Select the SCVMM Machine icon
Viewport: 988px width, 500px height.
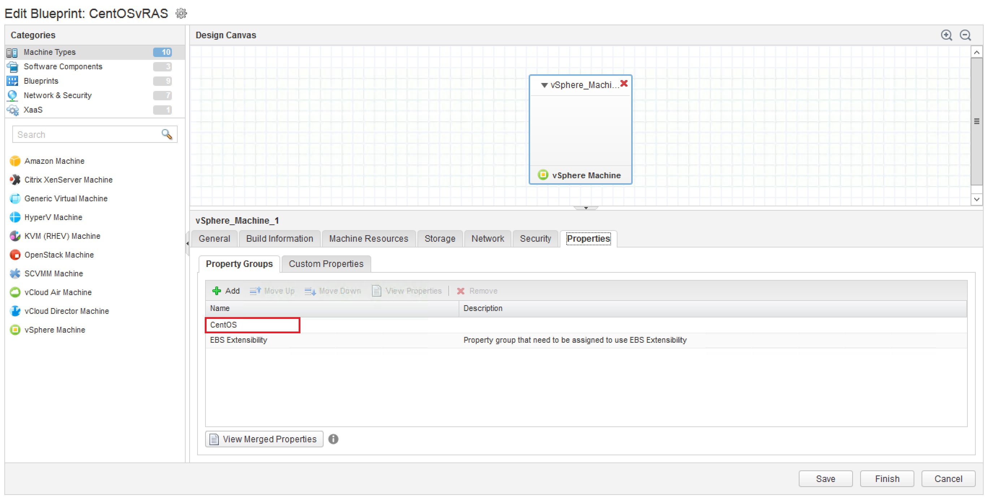tap(15, 273)
